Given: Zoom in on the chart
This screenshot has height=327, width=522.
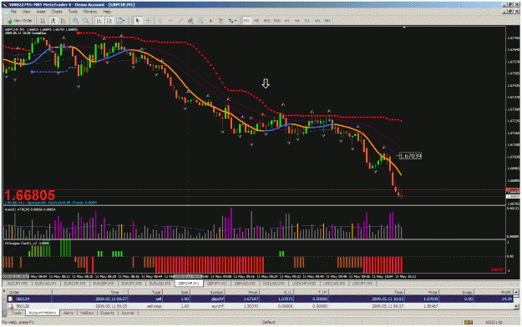Looking at the screenshot, I should pos(75,21).
